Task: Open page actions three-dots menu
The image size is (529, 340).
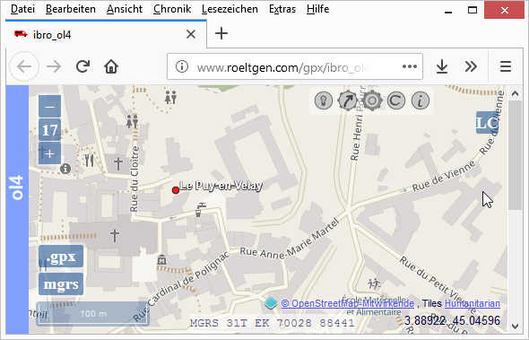Action: point(410,66)
